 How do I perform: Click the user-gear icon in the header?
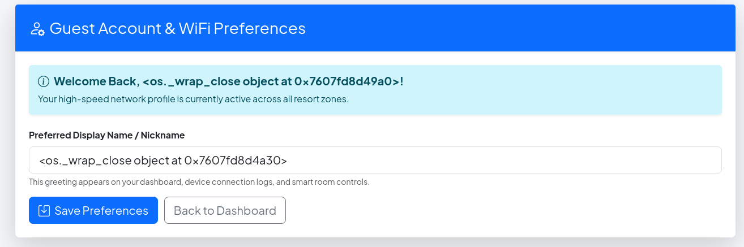37,28
